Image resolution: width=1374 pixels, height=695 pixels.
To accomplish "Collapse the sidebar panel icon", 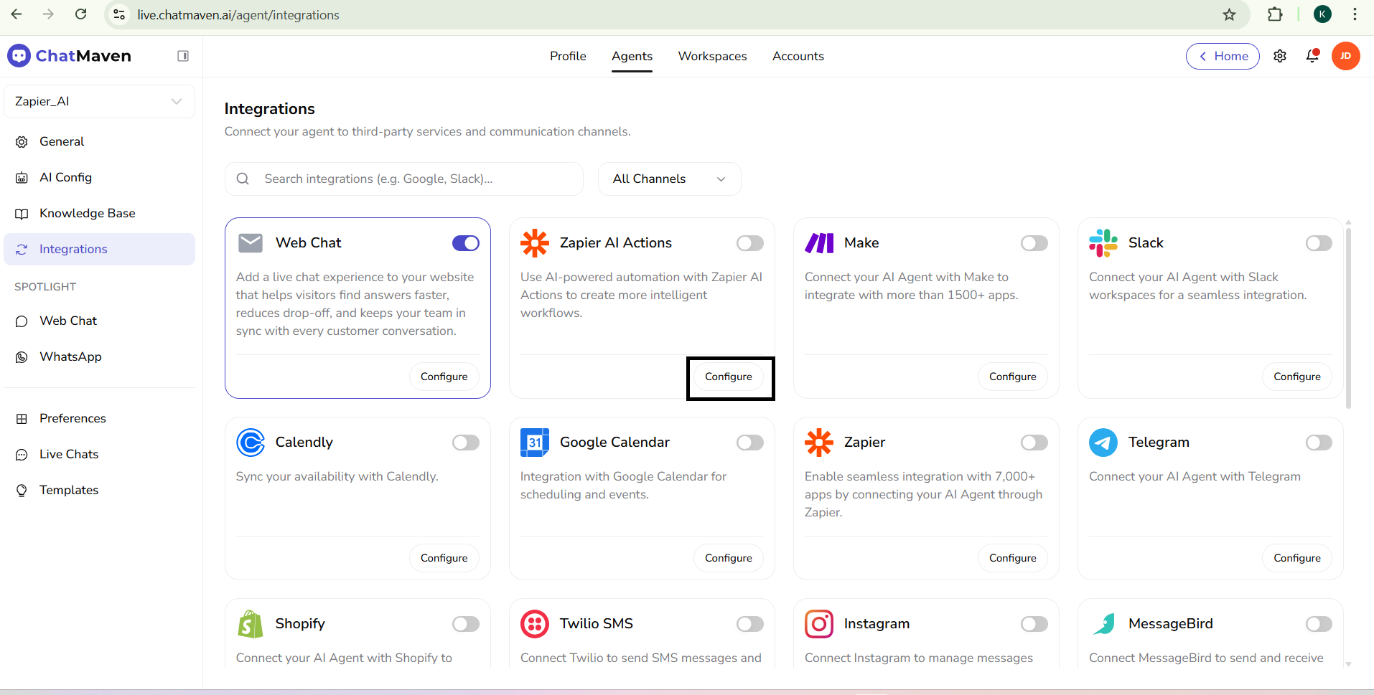I will tap(183, 56).
